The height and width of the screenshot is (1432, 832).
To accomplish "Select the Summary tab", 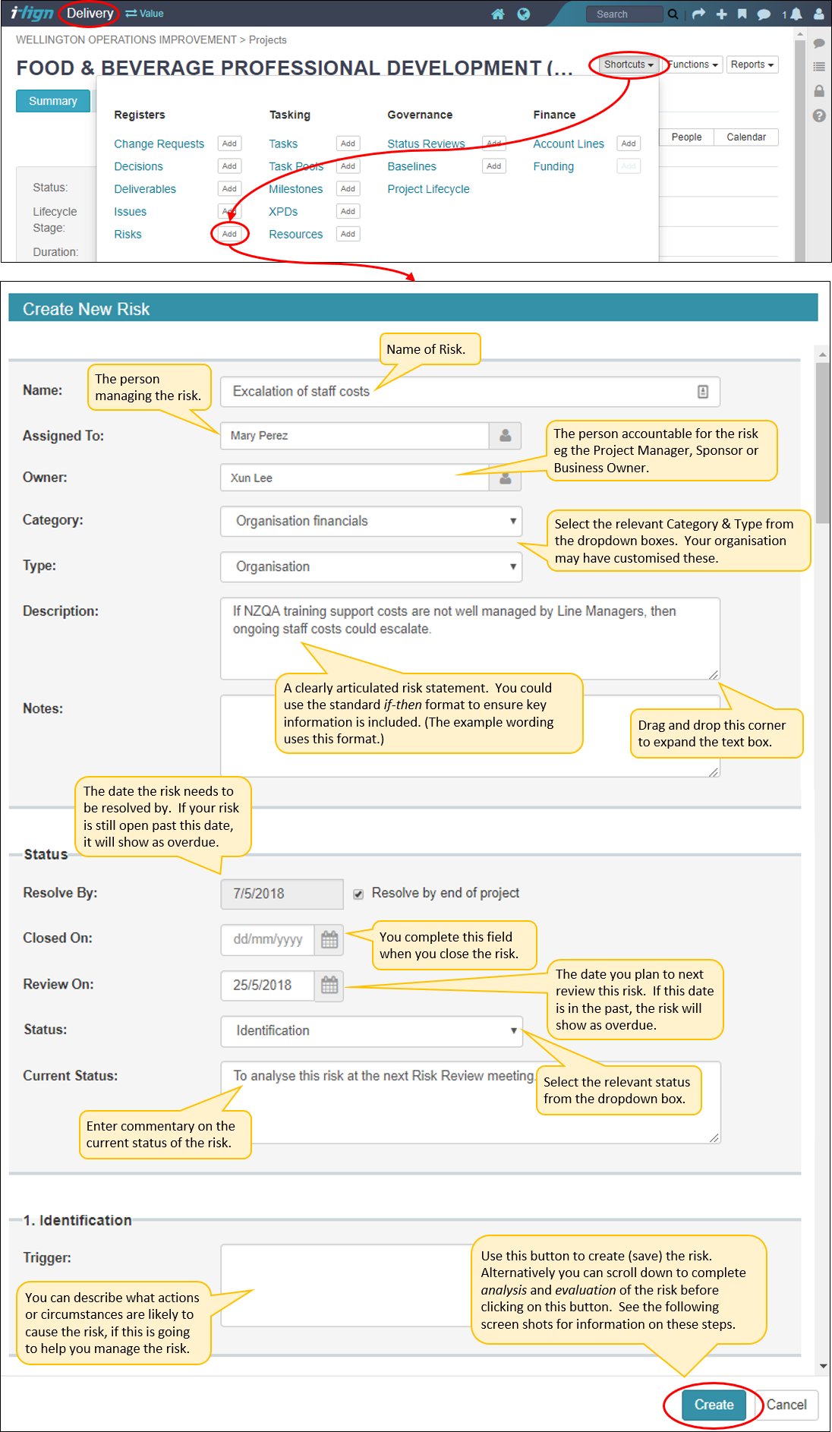I will click(53, 101).
